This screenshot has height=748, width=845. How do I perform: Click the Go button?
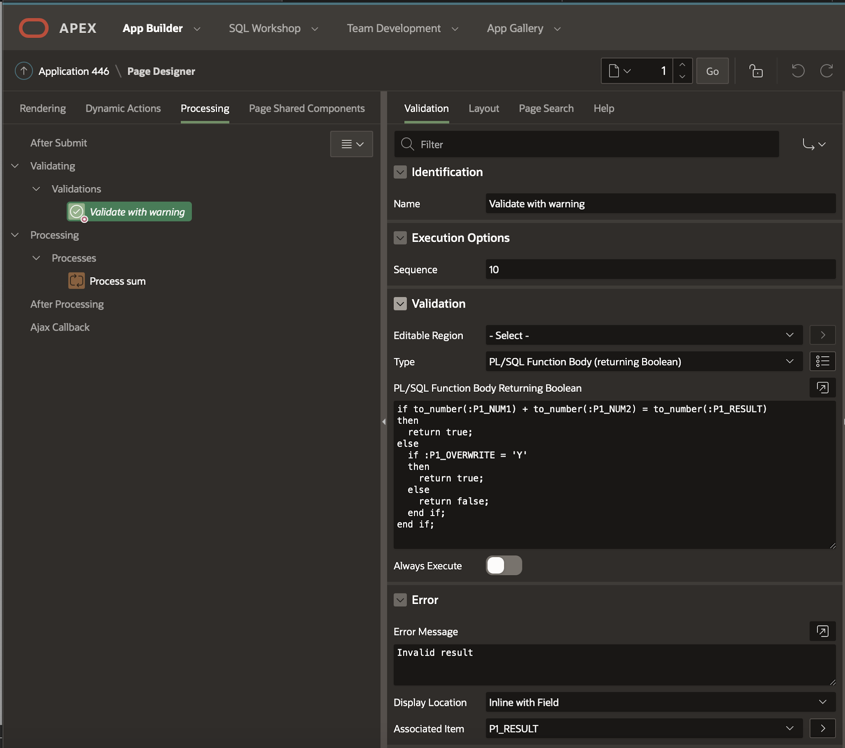coord(712,71)
